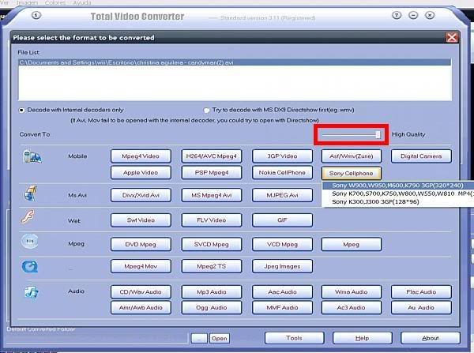Click the info icon in title bar

36,15
